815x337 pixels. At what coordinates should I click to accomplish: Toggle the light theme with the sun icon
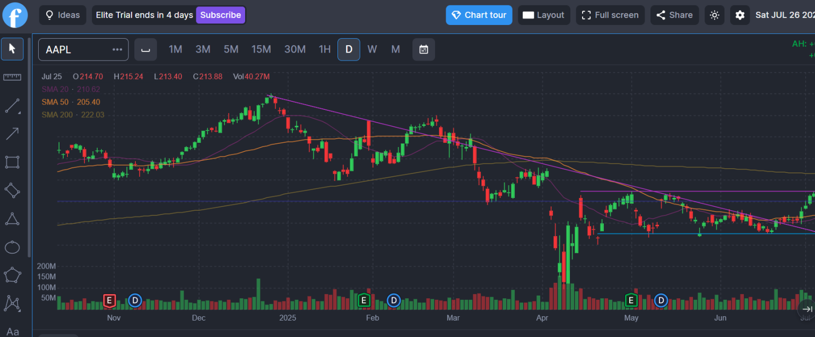coord(714,15)
